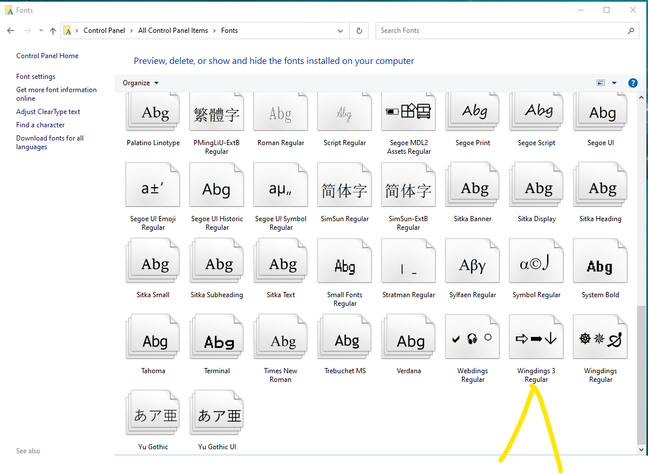
Task: Click the scrollbar up arrow
Action: tap(641, 97)
